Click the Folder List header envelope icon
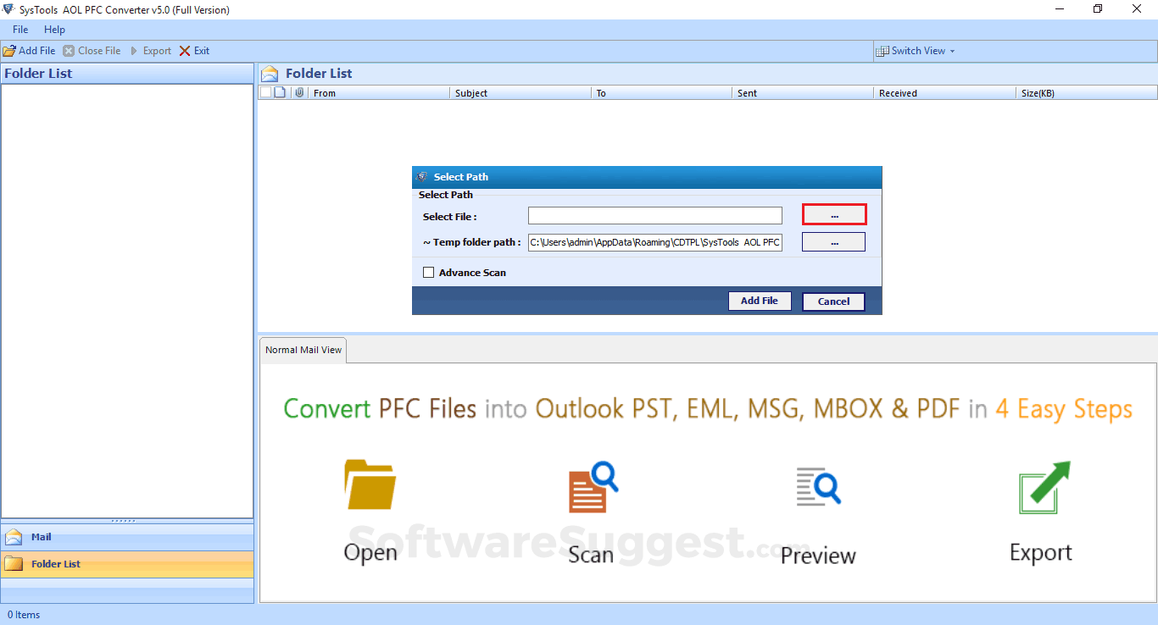This screenshot has width=1158, height=625. [270, 74]
